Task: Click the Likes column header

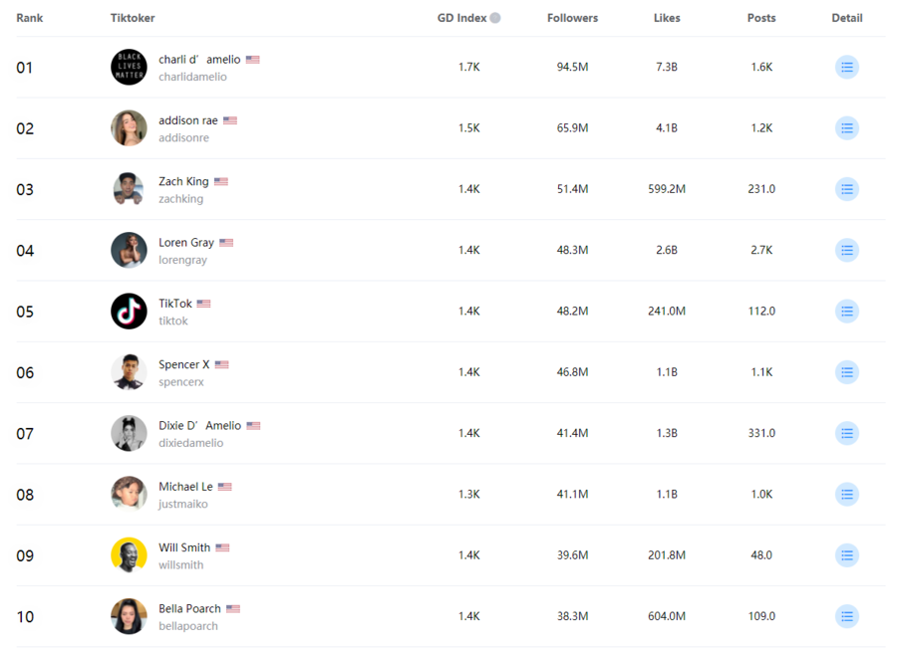Action: coord(667,18)
